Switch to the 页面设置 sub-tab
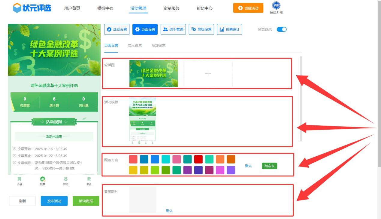The width and height of the screenshot is (381, 219). [x=111, y=46]
